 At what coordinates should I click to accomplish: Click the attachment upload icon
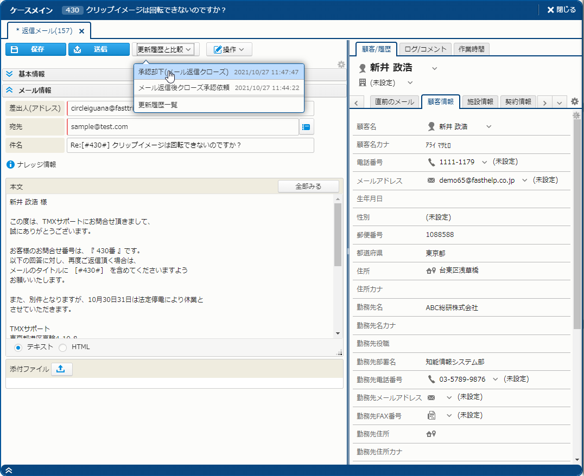[x=61, y=369]
